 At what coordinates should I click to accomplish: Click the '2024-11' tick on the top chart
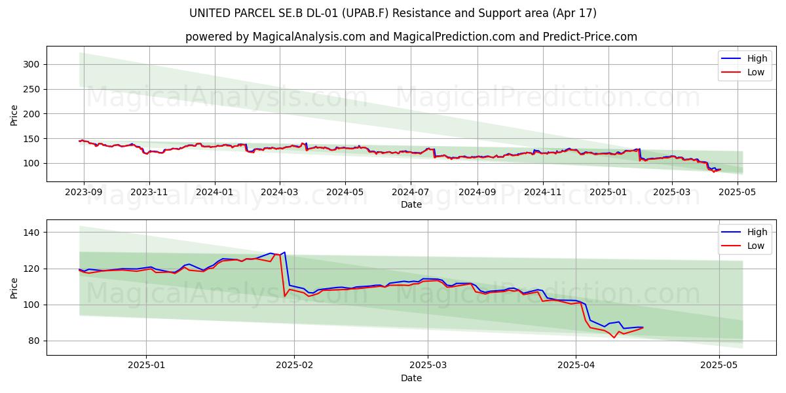(x=542, y=193)
